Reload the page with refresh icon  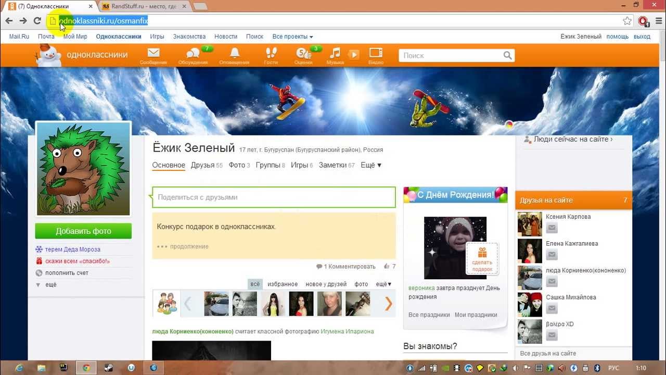pyautogui.click(x=37, y=21)
